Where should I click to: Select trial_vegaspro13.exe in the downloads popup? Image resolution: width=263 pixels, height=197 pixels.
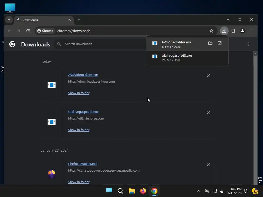187,58
